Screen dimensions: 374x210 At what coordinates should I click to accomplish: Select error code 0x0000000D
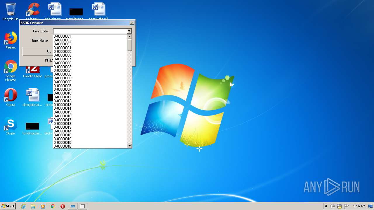91,82
